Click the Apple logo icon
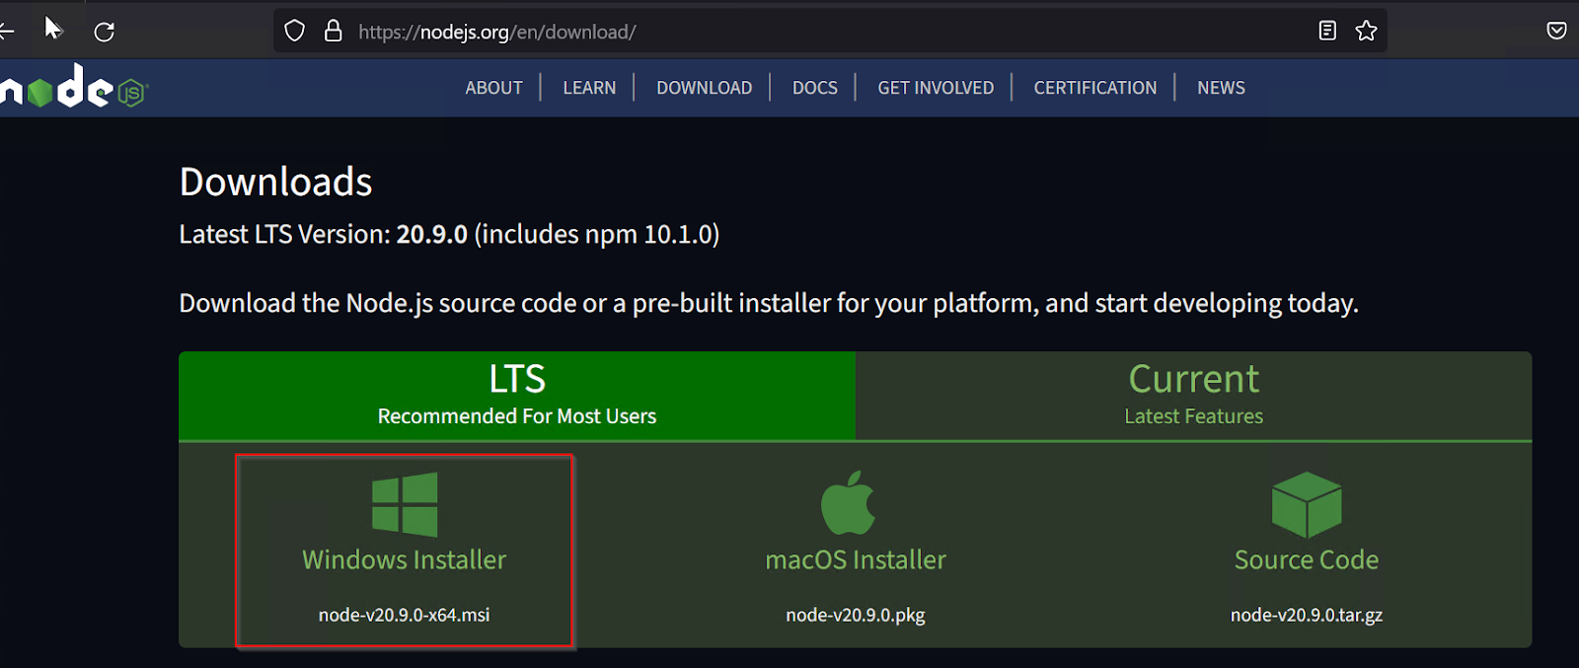This screenshot has width=1579, height=668. [x=849, y=502]
